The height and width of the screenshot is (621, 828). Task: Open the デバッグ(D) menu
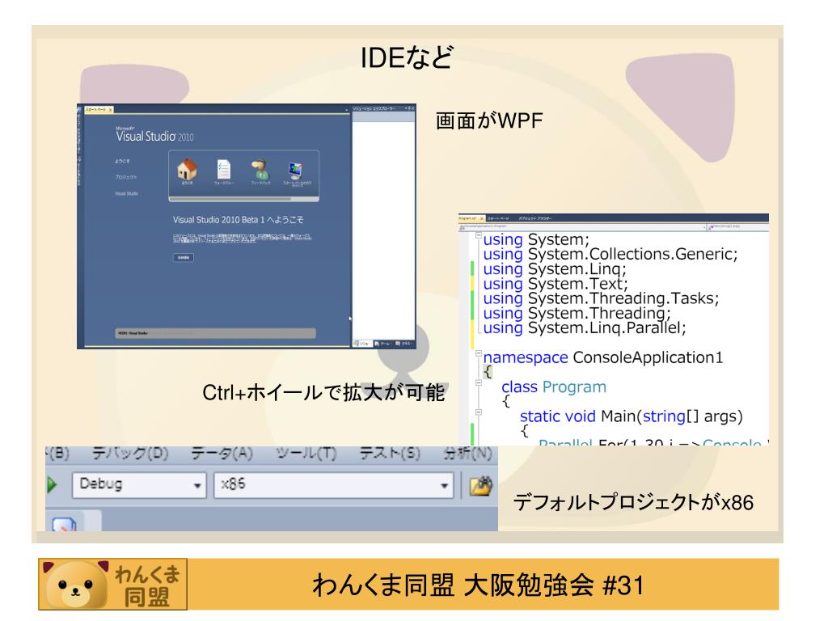tap(130, 453)
